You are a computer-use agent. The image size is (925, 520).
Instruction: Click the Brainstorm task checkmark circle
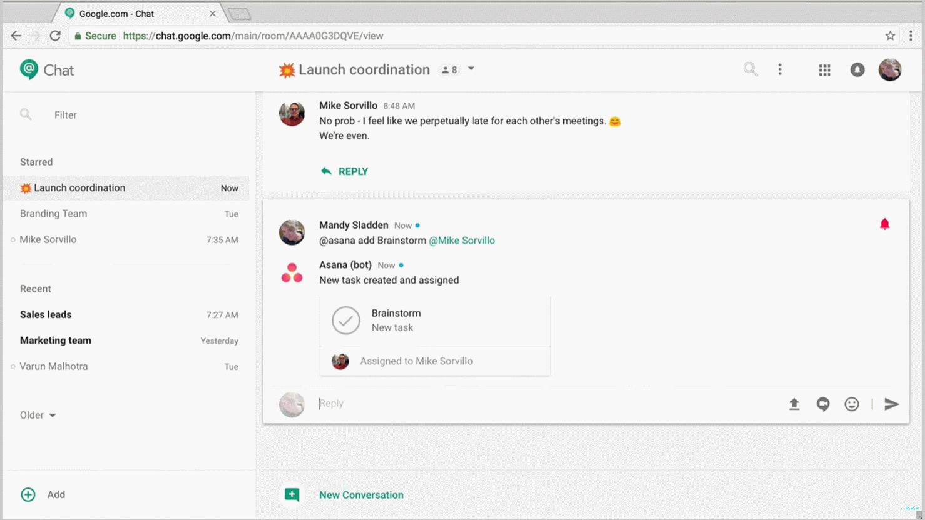click(346, 321)
